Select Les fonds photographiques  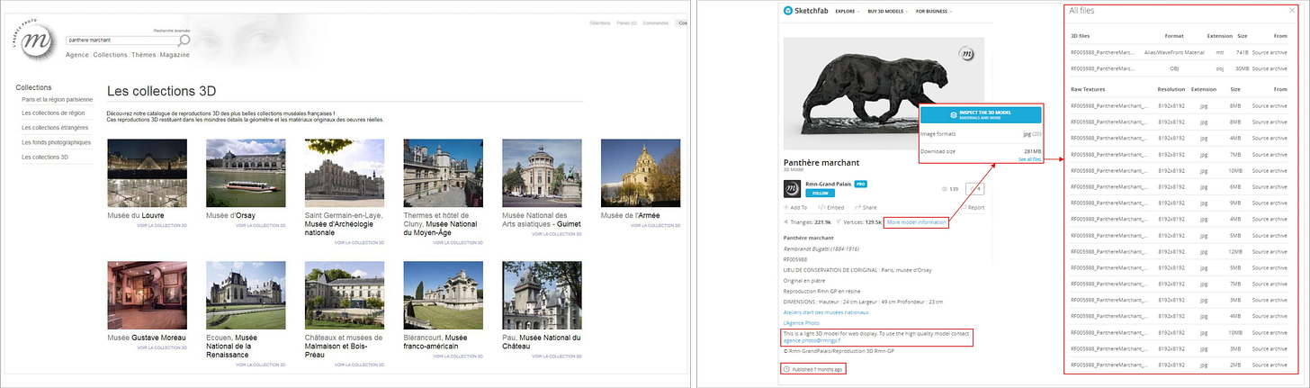[x=56, y=142]
